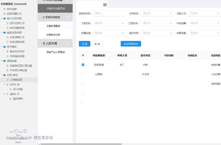Collapse the 采购价格数据 menu section arrow
The height and width of the screenshot is (145, 221).
(67, 17)
